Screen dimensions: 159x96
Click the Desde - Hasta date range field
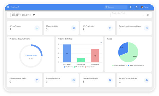tap(24, 15)
